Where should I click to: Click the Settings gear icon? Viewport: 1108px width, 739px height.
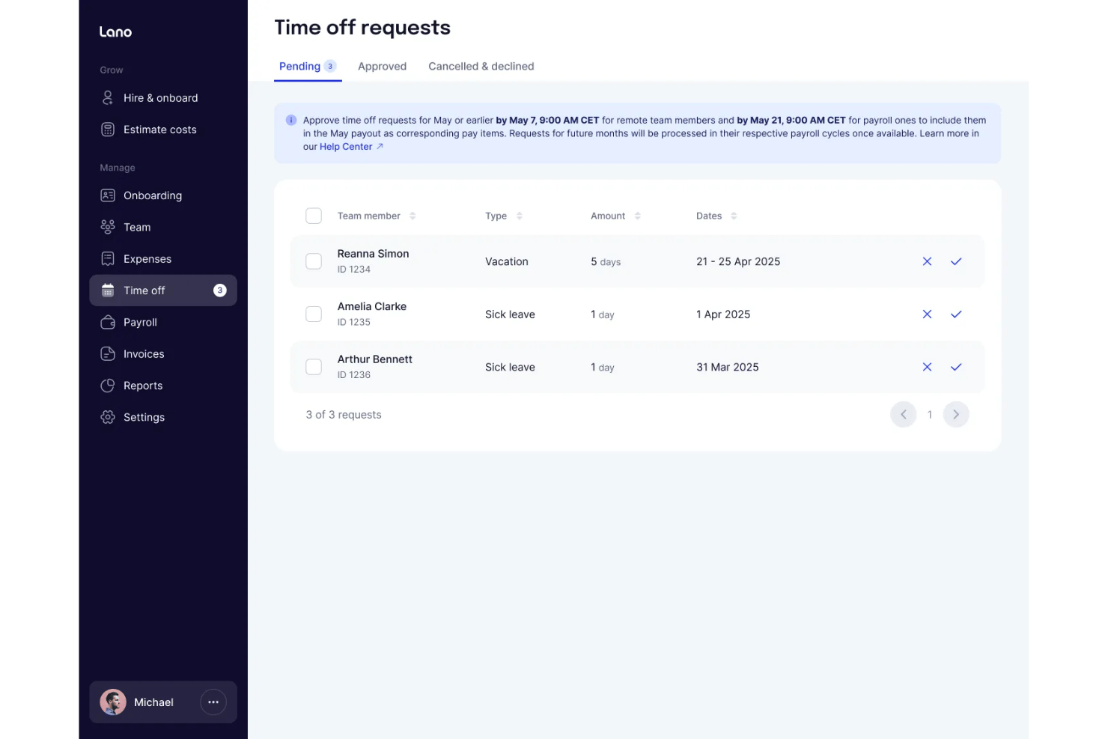pyautogui.click(x=108, y=417)
